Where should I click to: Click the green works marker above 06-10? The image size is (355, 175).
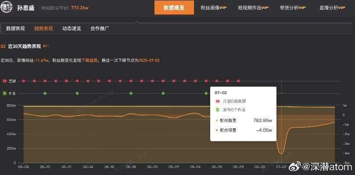pos(45,93)
